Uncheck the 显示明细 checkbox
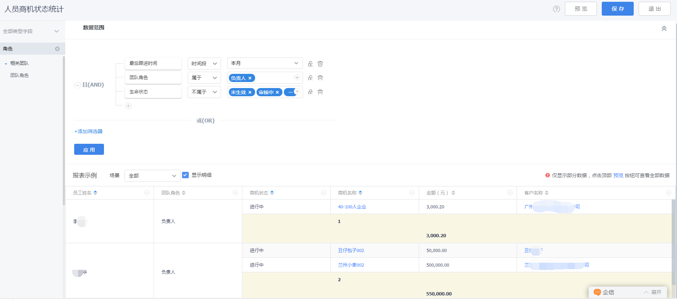This screenshot has height=300, width=677. (185, 175)
